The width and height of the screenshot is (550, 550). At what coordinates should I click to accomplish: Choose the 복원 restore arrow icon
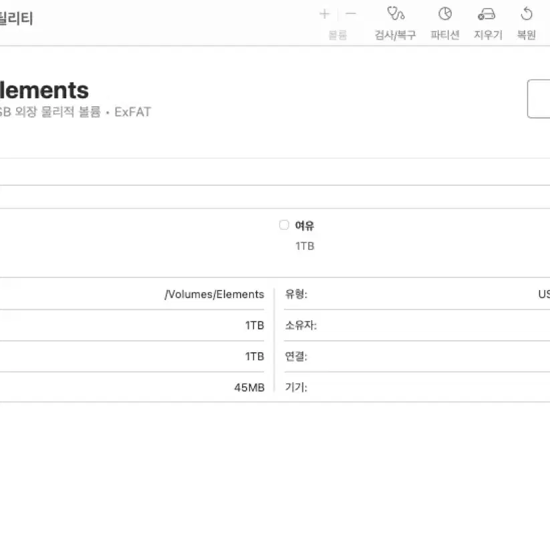point(526,14)
